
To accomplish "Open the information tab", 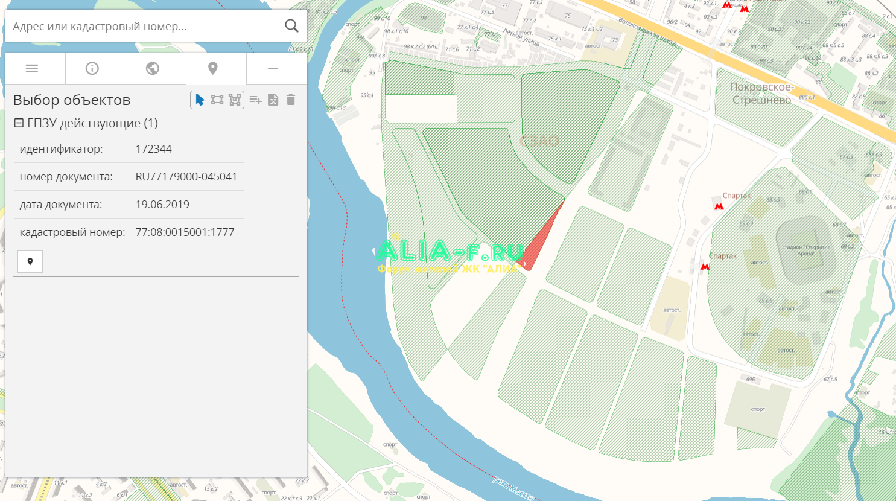I will coord(92,68).
